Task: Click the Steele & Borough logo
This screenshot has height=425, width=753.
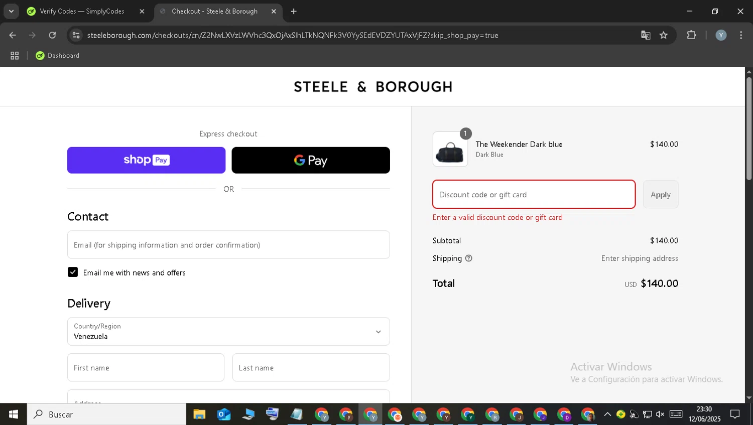Action: pos(373,87)
